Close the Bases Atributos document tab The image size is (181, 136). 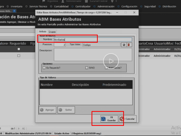click(14, 11)
